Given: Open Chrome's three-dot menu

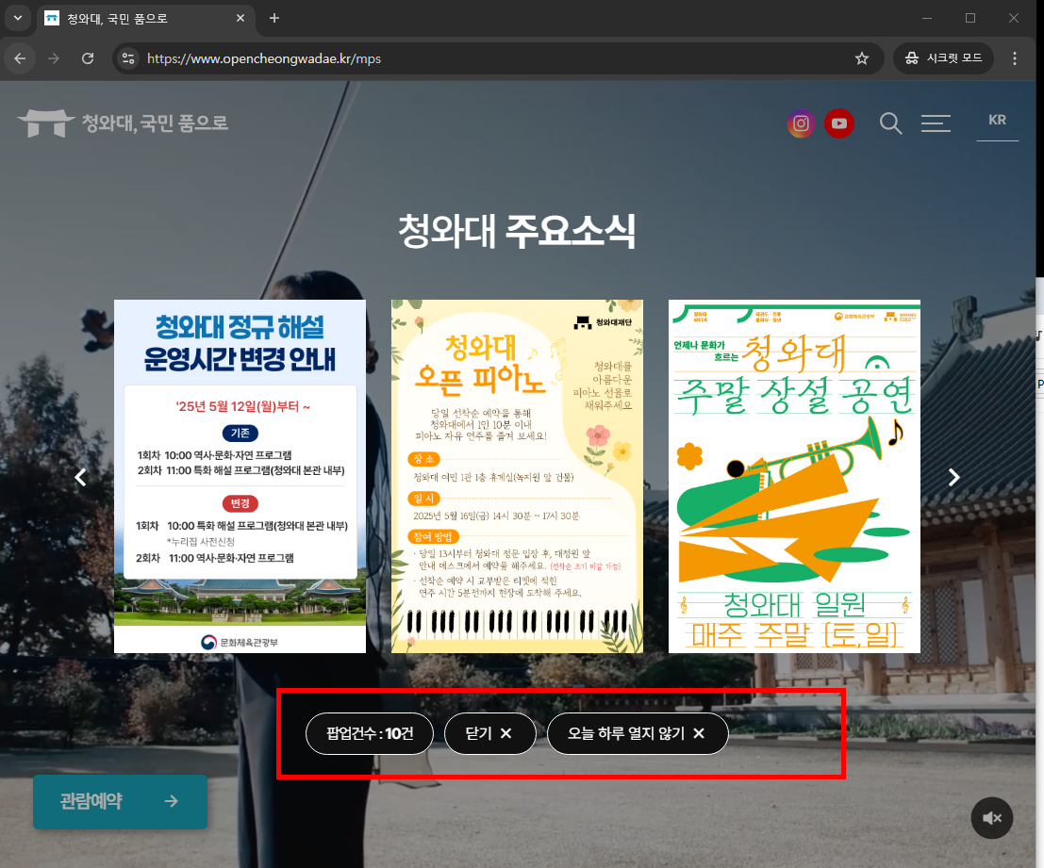Looking at the screenshot, I should tap(1014, 57).
